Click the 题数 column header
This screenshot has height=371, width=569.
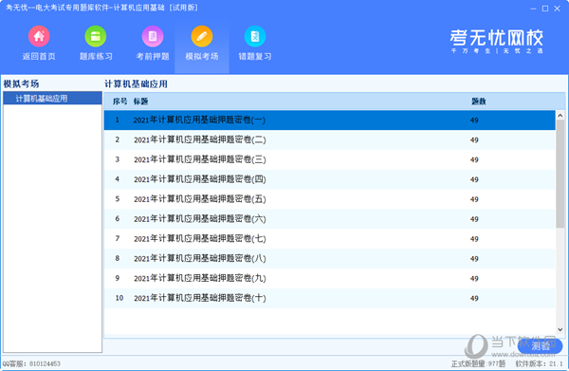coord(479,102)
